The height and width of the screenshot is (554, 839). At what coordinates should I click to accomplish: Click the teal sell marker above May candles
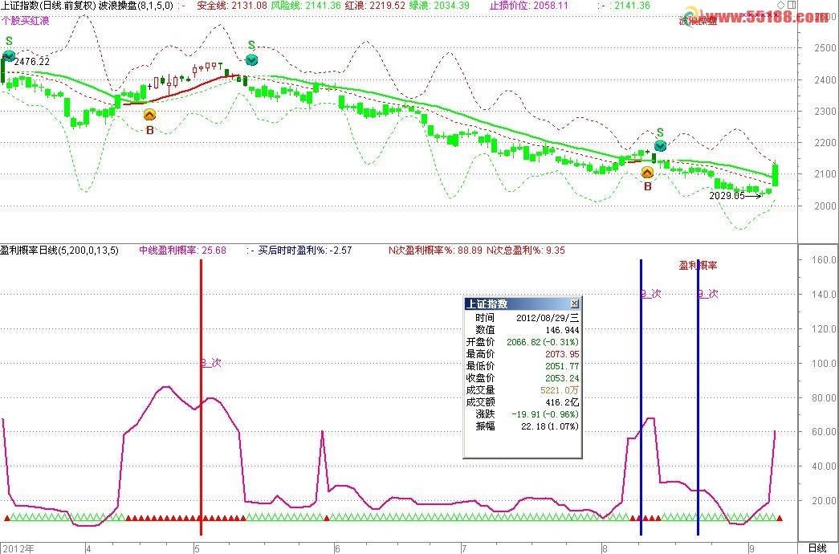[x=251, y=59]
